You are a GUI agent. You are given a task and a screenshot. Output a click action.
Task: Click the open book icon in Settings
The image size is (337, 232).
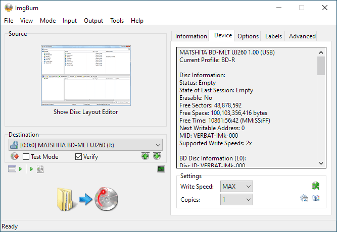[315, 198]
